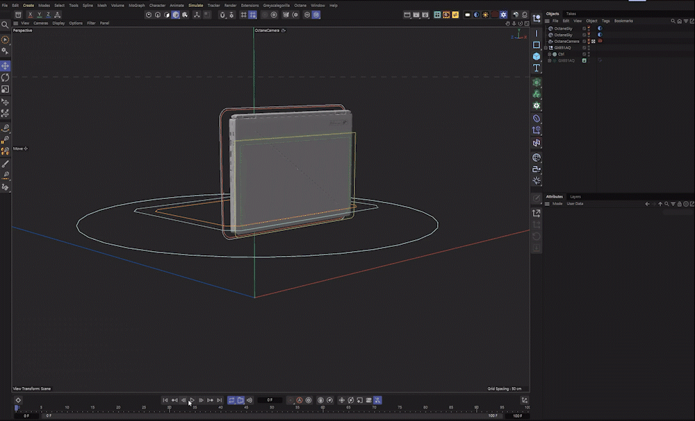The width and height of the screenshot is (695, 421).
Task: Open the Layers tab in attributes panel
Action: coord(575,196)
